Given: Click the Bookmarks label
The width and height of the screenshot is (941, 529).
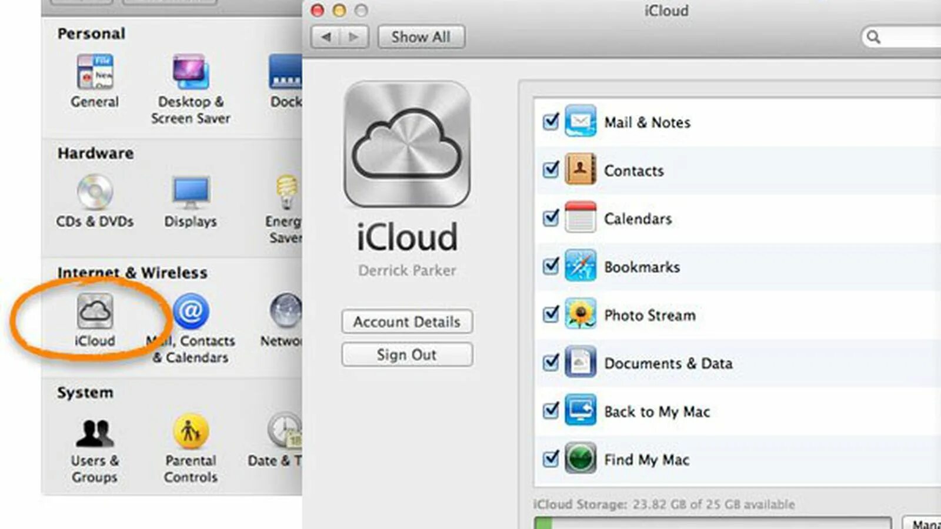Looking at the screenshot, I should (x=642, y=267).
